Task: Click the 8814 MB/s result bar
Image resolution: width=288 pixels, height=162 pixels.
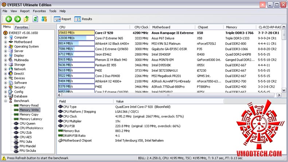Action: [x=76, y=43]
